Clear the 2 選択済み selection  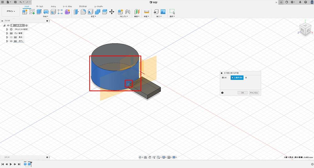click(246, 78)
